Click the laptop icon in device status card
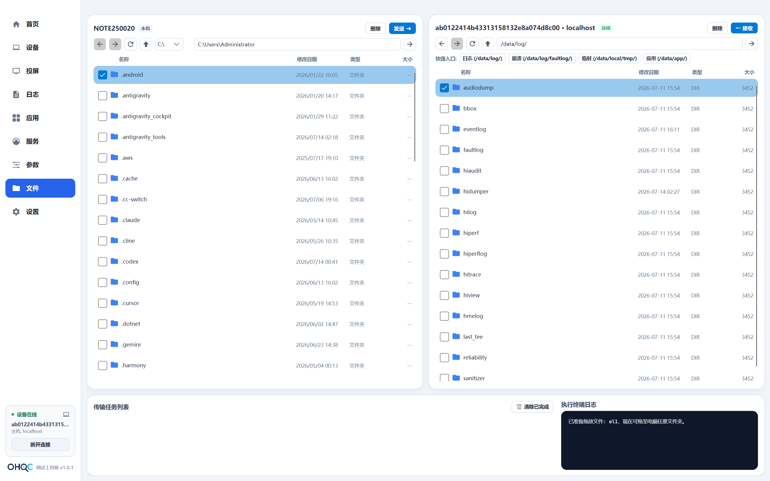The image size is (770, 481). 66,414
